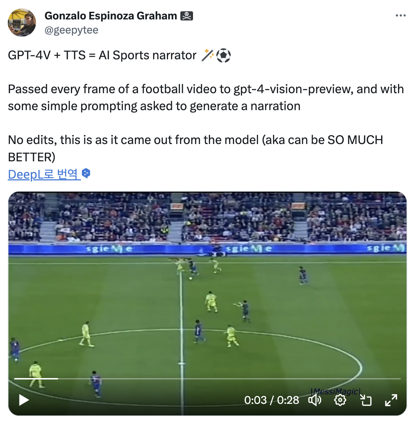Click the 0:03 / 0:28 time display
This screenshot has height=425, width=415.
pyautogui.click(x=271, y=400)
